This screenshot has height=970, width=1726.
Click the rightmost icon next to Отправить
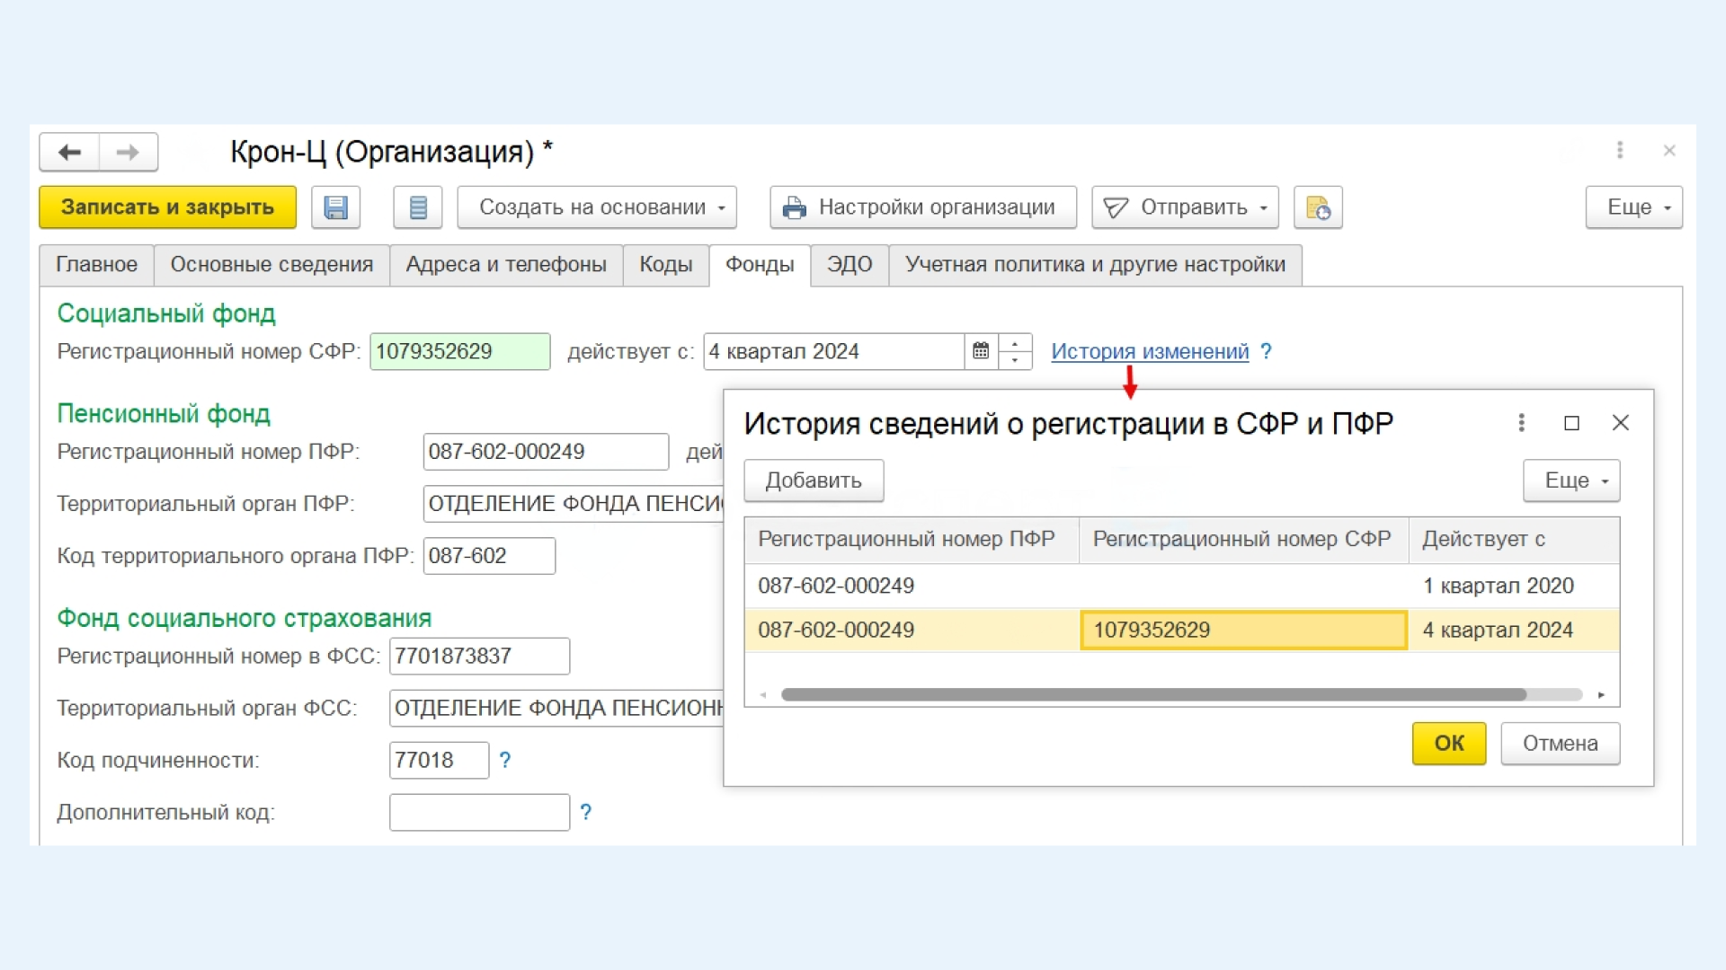1317,207
